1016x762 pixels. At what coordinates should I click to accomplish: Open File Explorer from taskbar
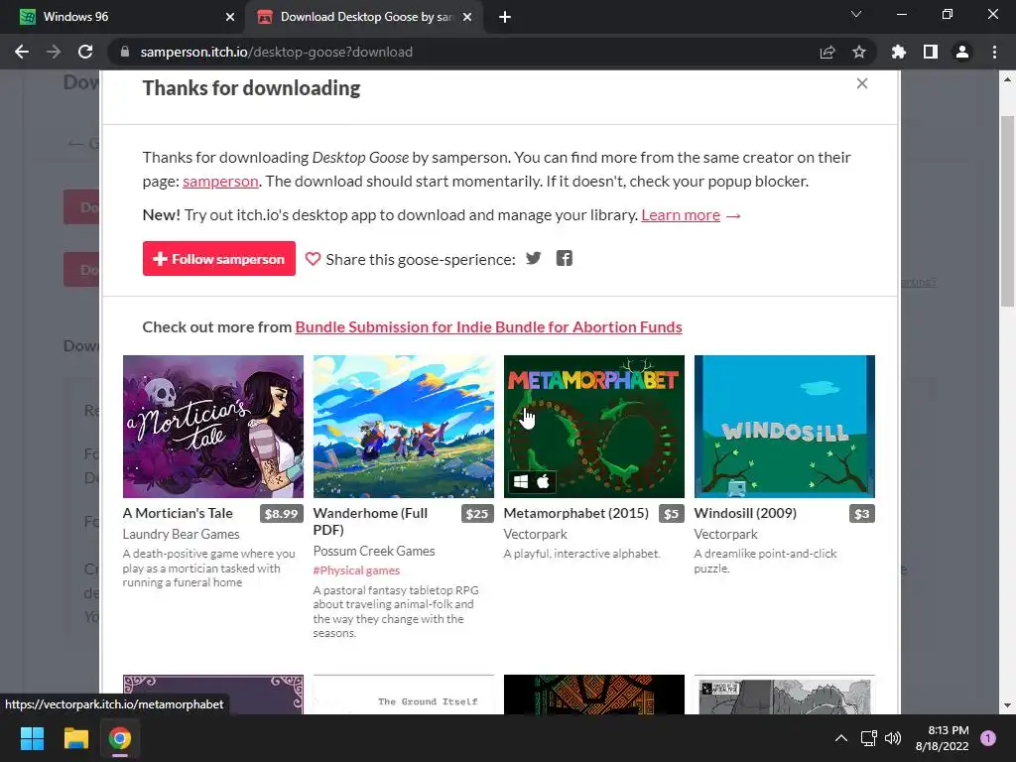click(75, 738)
